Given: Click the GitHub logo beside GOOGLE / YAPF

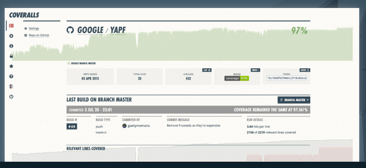Looking at the screenshot, I should [70, 30].
